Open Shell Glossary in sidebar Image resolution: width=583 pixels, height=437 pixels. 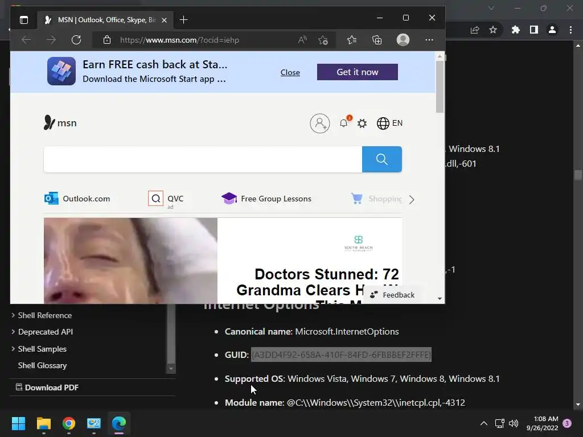click(x=42, y=365)
